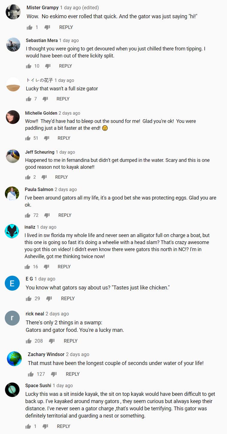Open Michelle Golden's channel name link

pyautogui.click(x=41, y=113)
